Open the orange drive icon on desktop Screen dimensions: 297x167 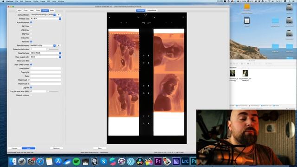[247, 7]
